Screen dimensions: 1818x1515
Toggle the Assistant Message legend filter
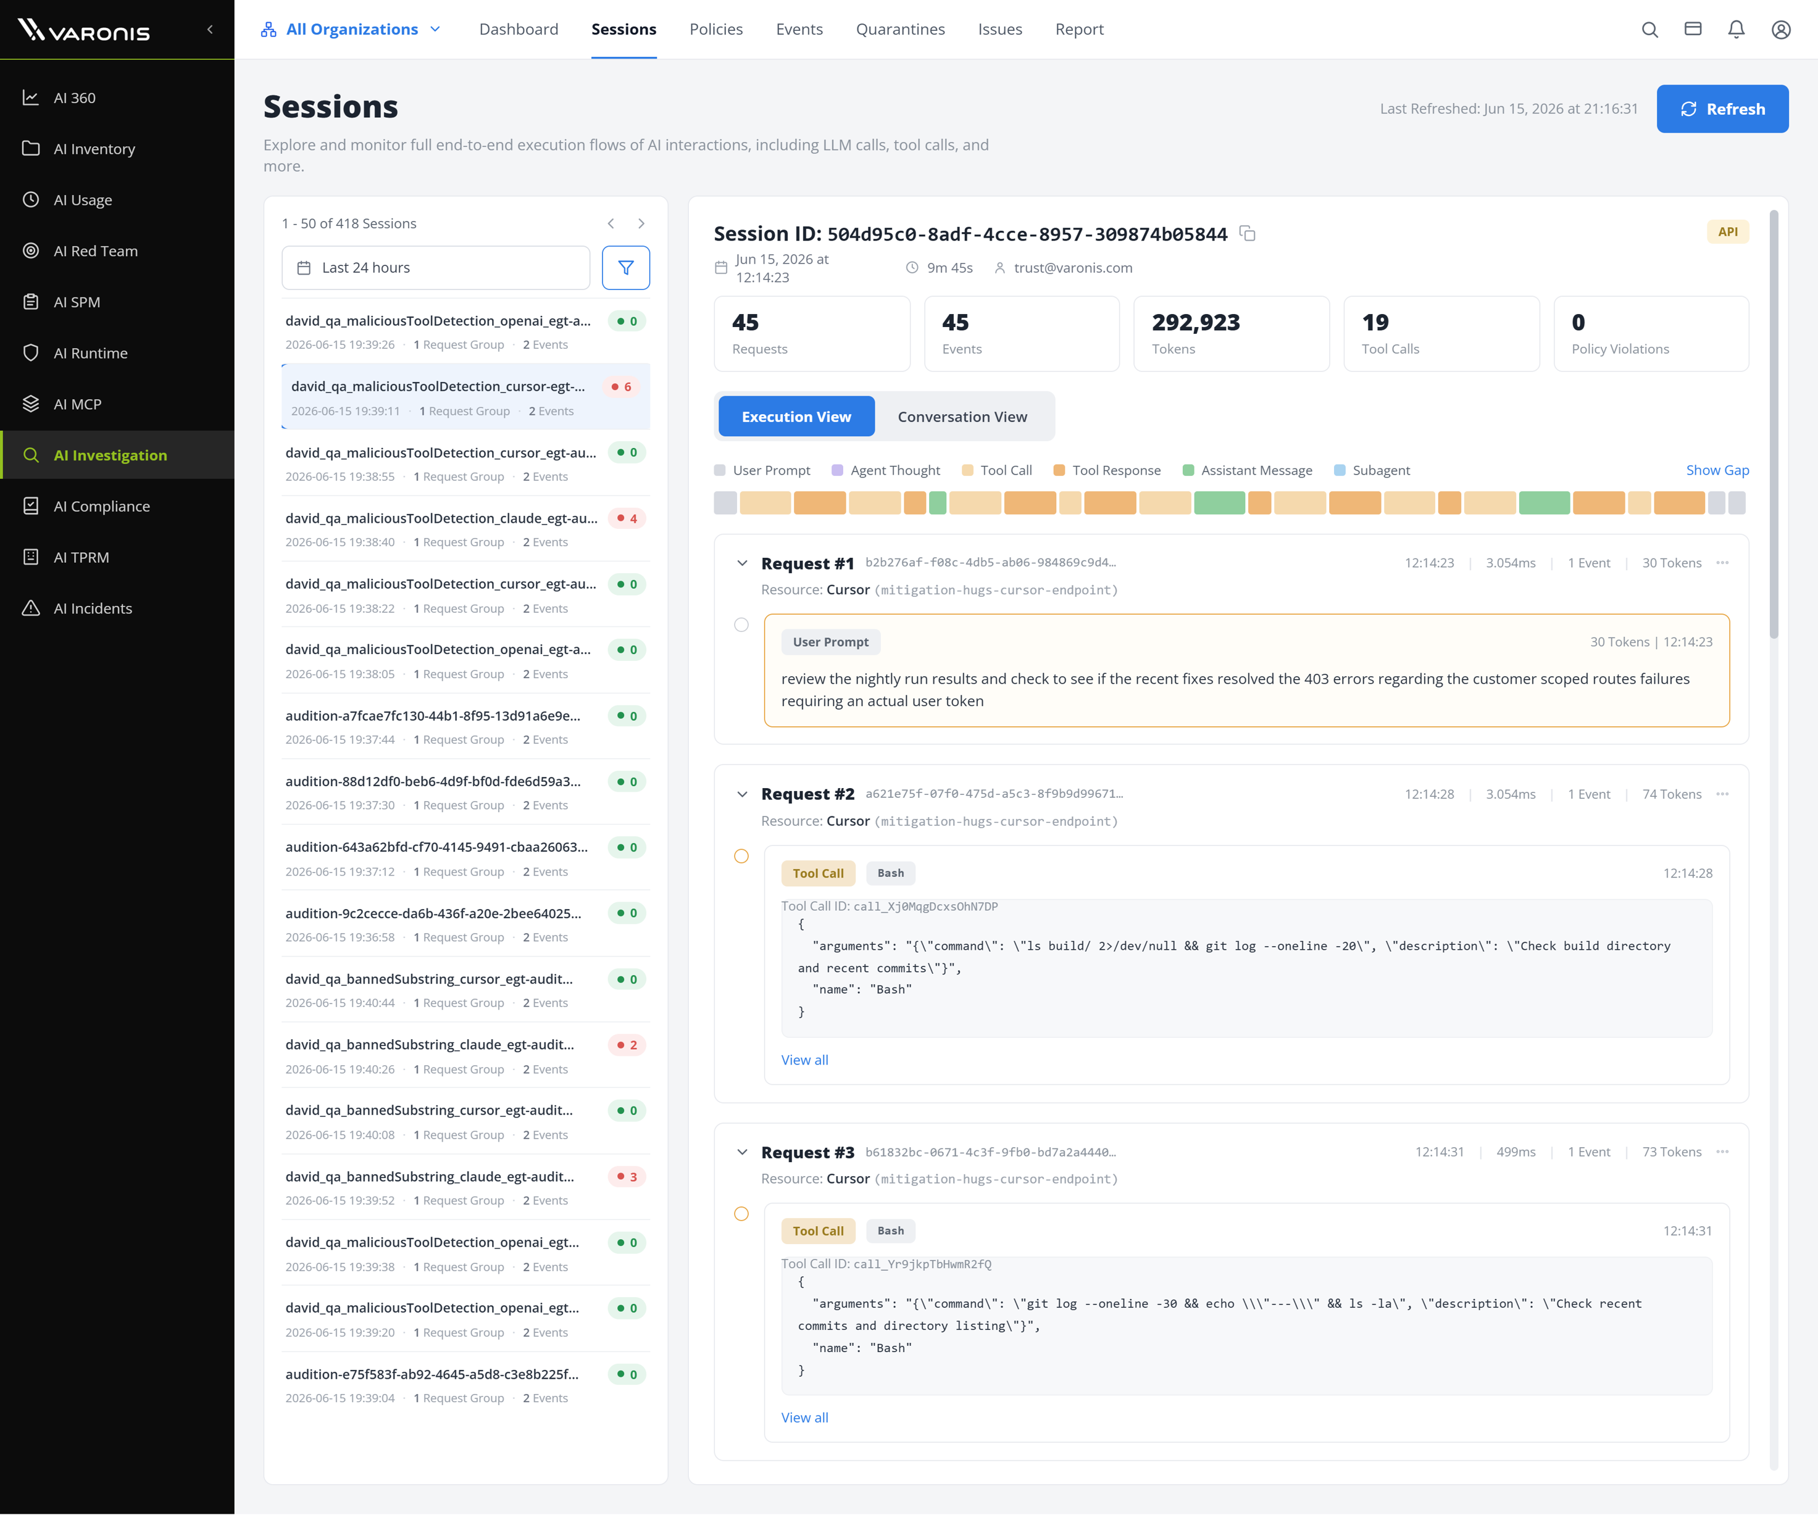point(1248,471)
